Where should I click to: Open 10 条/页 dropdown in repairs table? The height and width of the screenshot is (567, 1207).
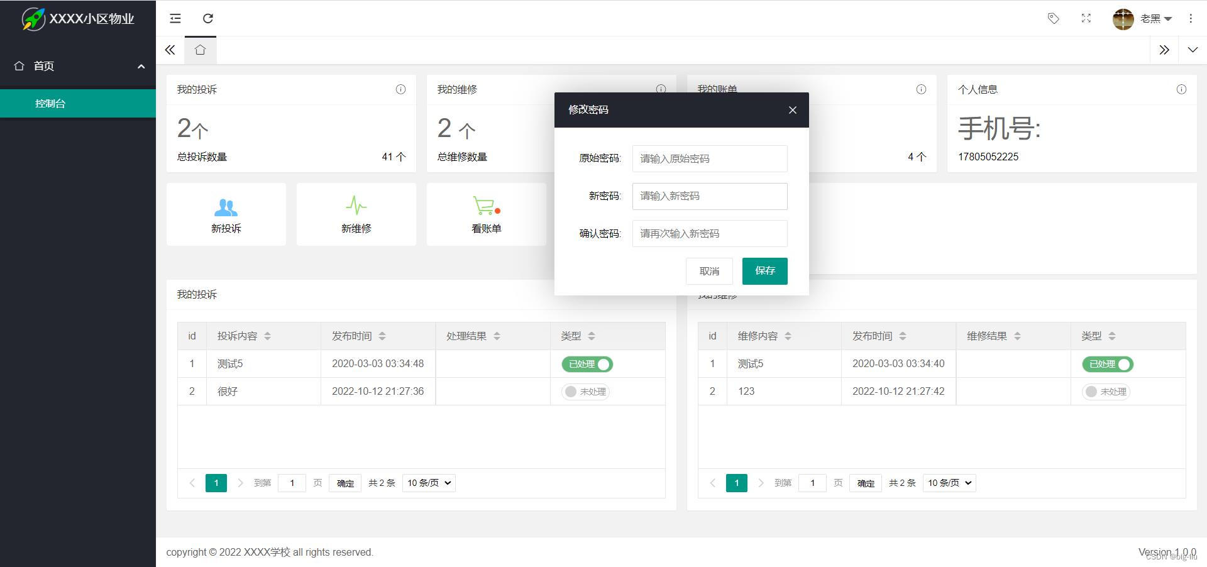coord(949,483)
